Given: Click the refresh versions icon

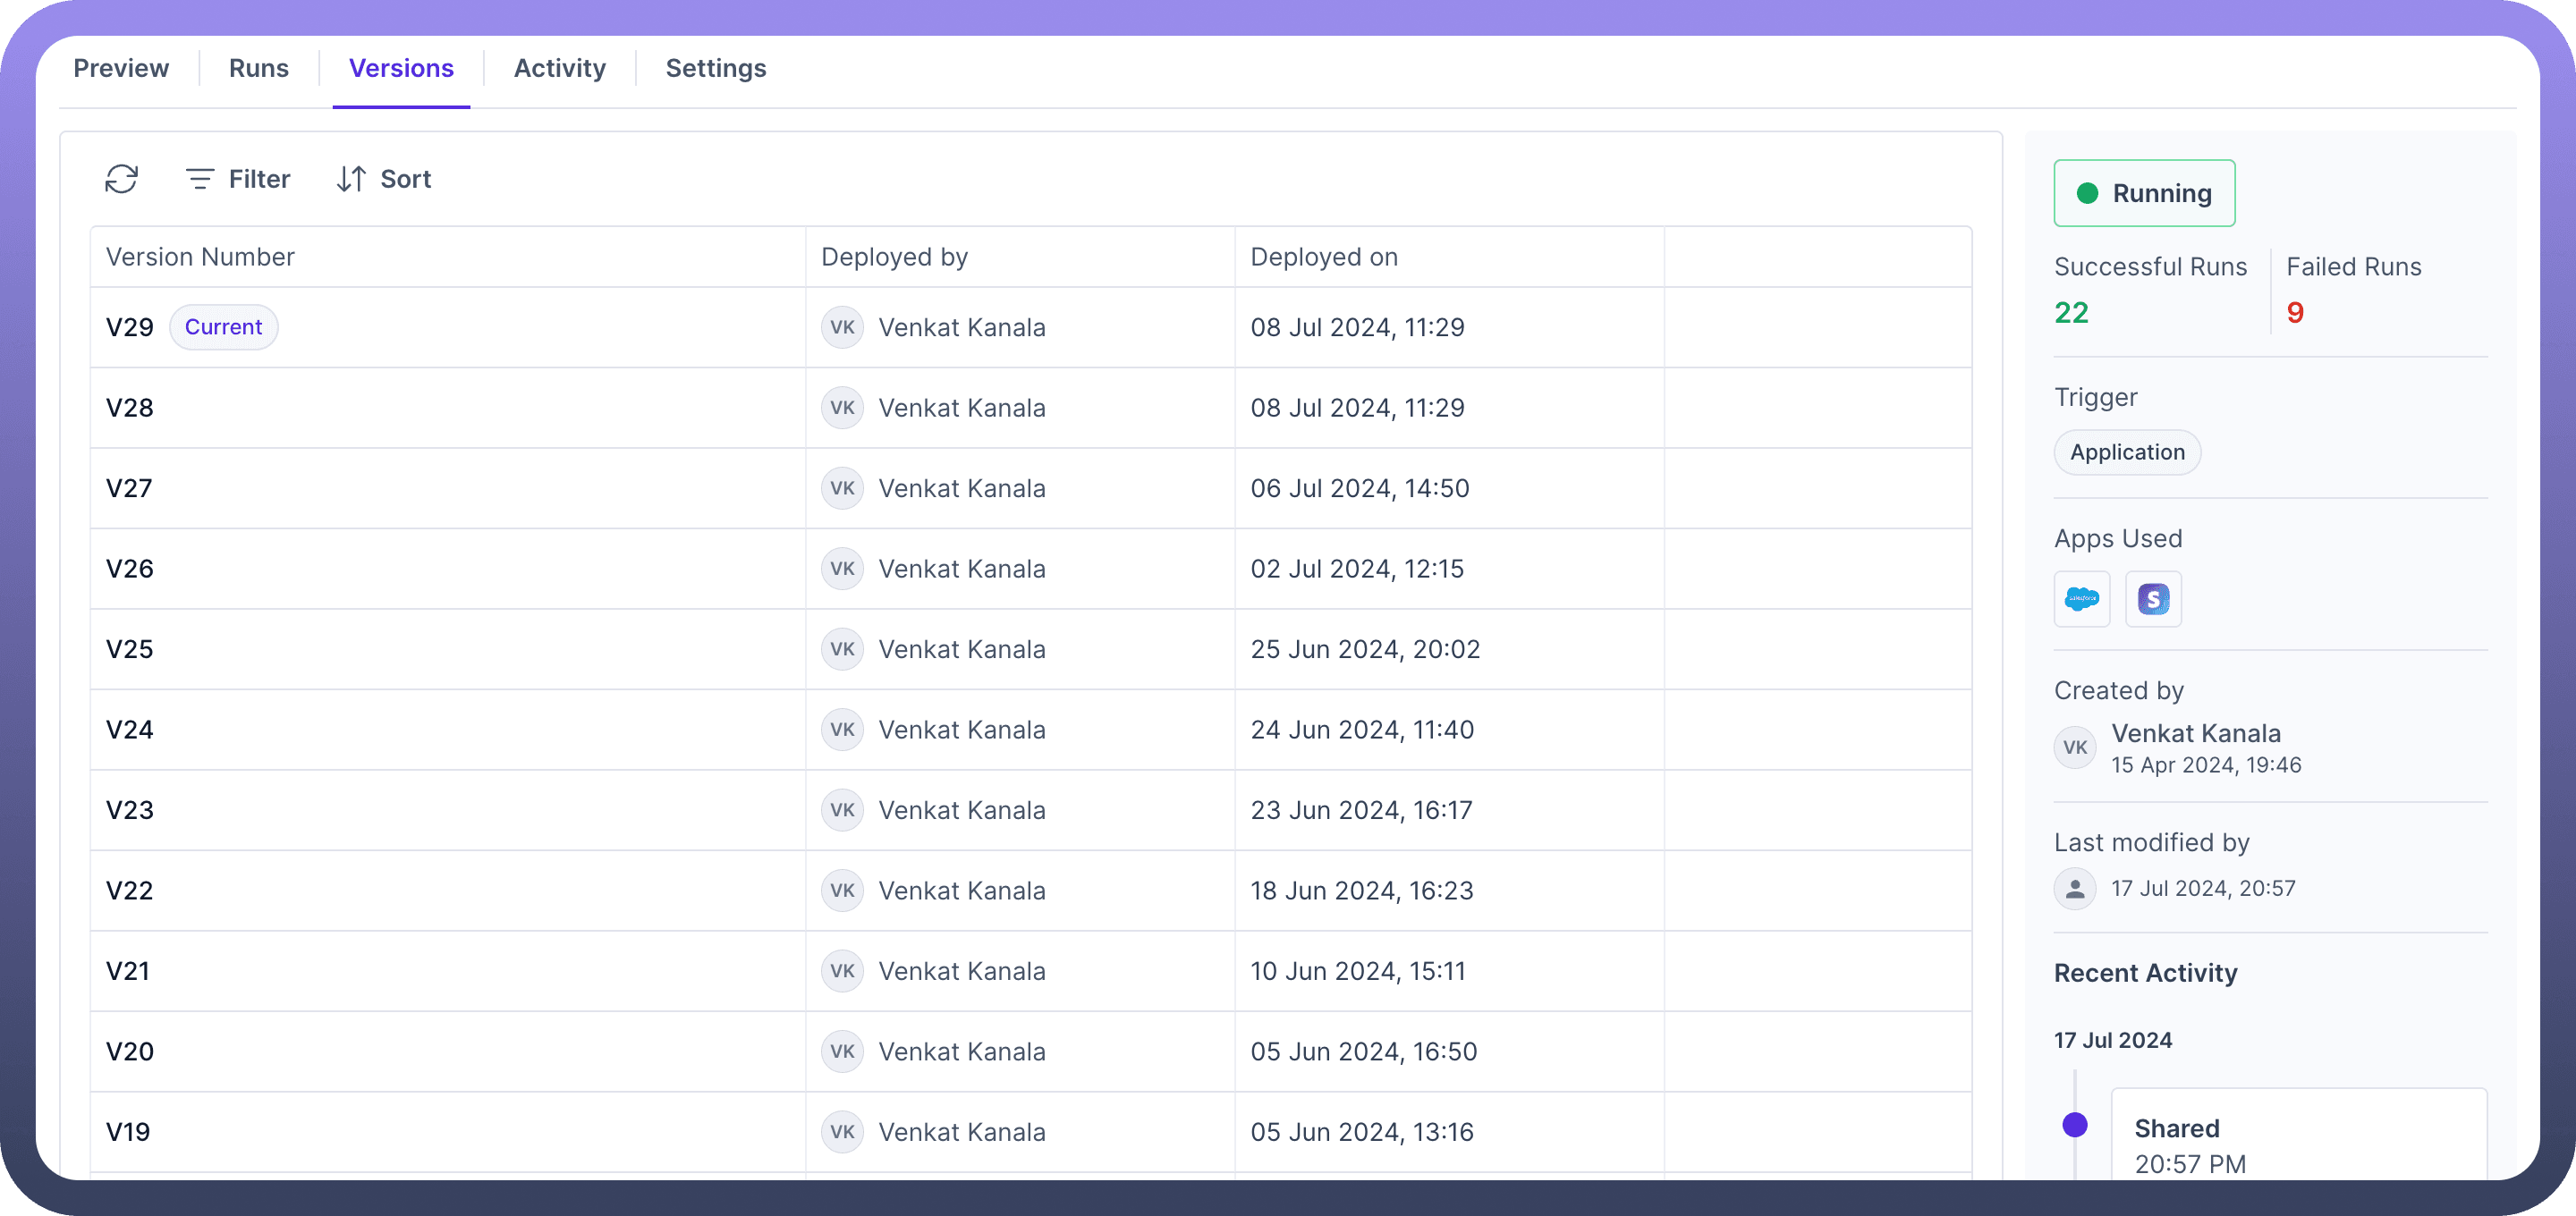Looking at the screenshot, I should point(121,179).
